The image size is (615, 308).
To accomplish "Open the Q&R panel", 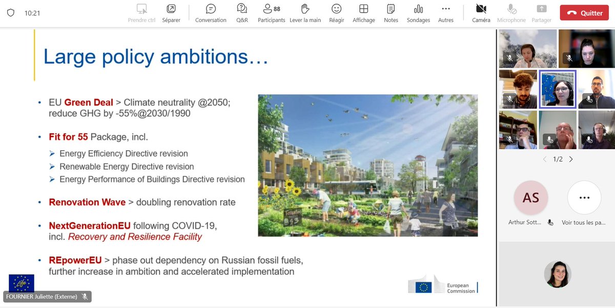I will [x=242, y=13].
